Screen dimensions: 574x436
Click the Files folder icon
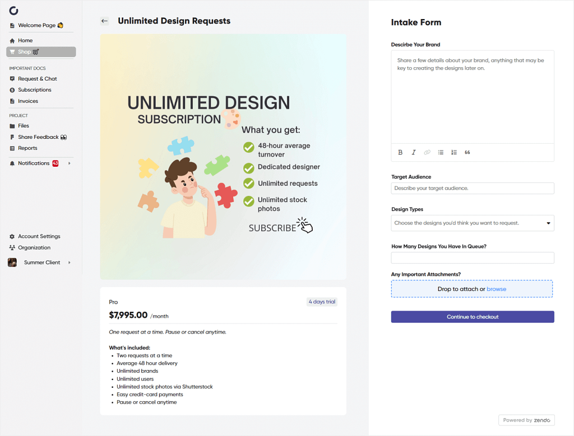pyautogui.click(x=12, y=126)
